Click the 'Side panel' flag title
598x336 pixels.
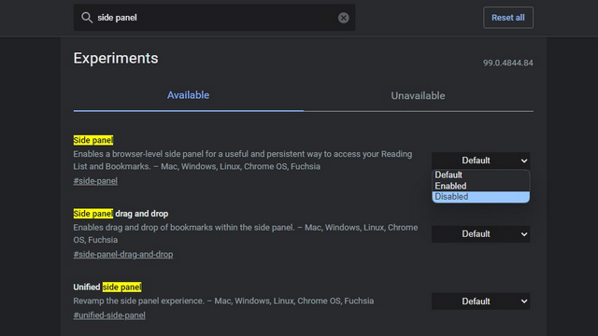[93, 140]
